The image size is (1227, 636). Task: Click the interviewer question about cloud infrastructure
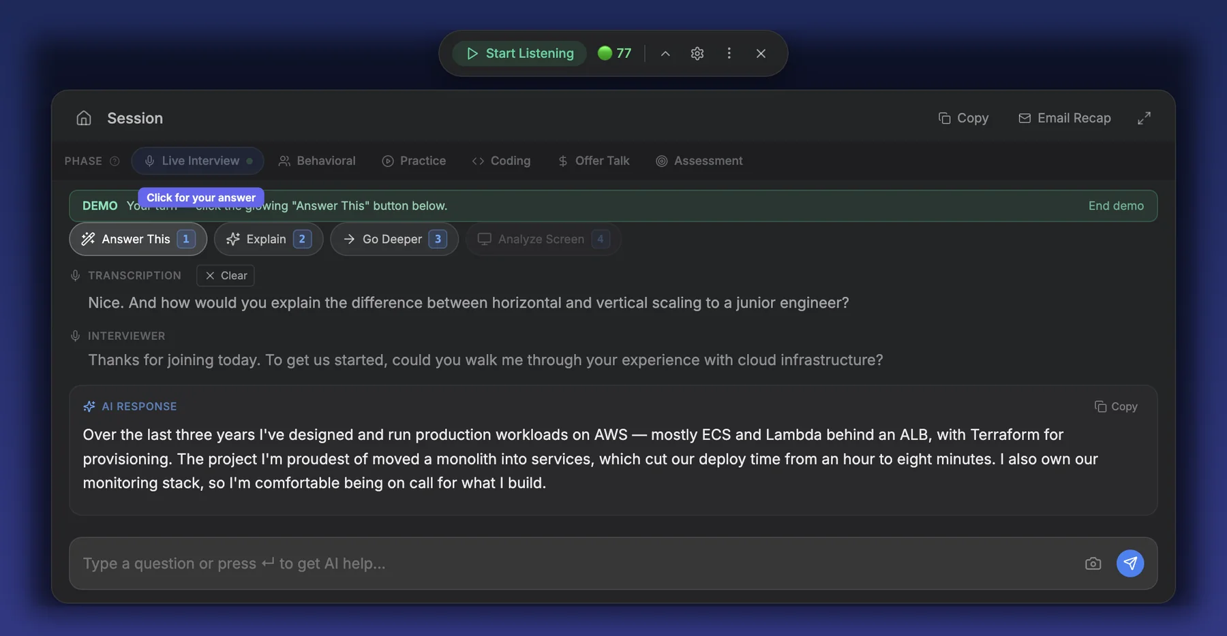click(485, 360)
